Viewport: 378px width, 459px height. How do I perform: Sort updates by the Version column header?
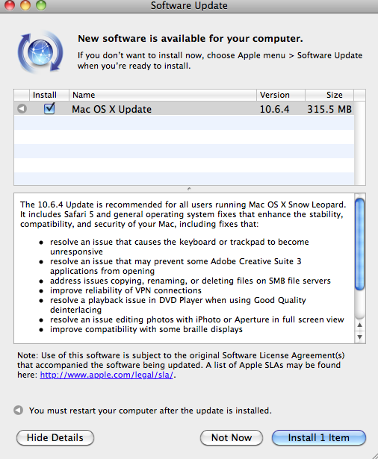point(281,95)
